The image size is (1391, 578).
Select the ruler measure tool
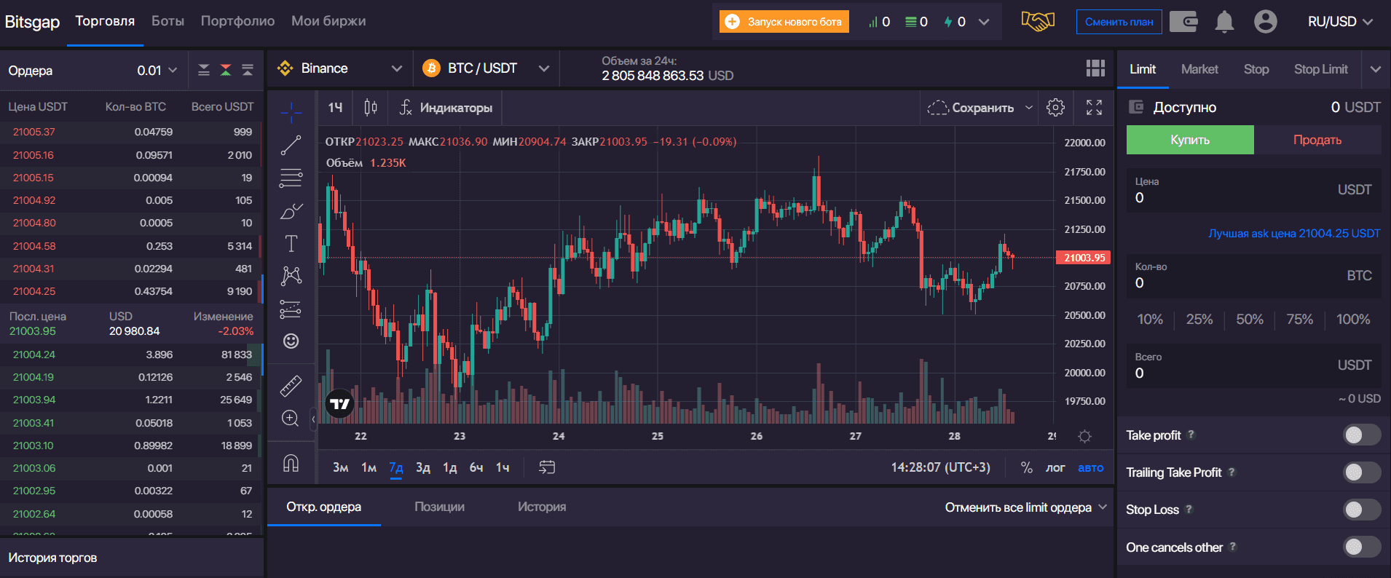[291, 386]
